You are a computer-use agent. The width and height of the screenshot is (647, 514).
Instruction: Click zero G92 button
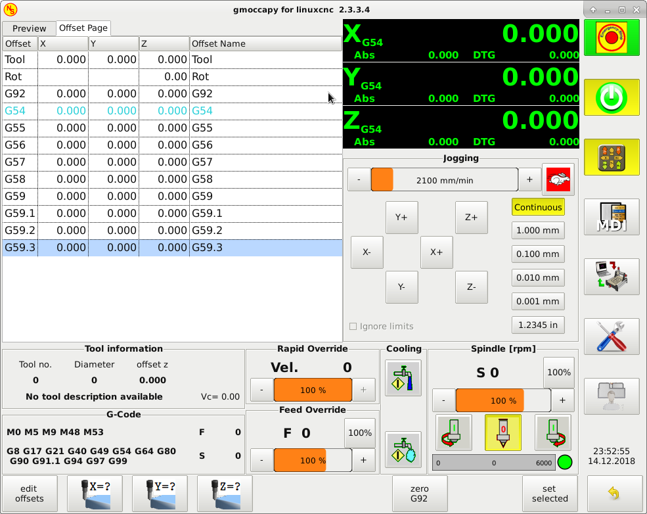(420, 494)
